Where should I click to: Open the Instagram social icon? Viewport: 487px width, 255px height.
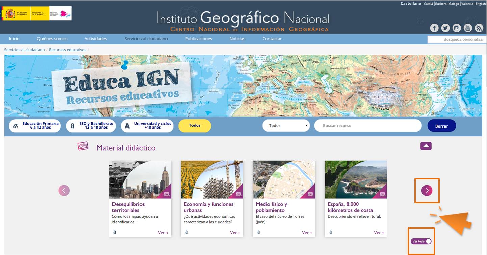[x=457, y=28]
